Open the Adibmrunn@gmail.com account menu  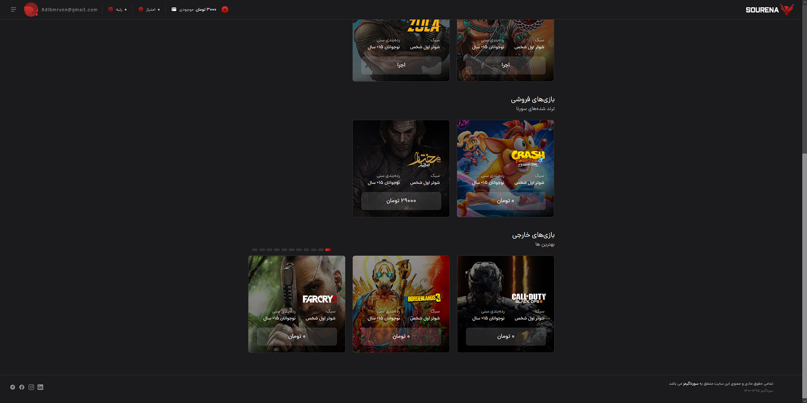click(69, 9)
